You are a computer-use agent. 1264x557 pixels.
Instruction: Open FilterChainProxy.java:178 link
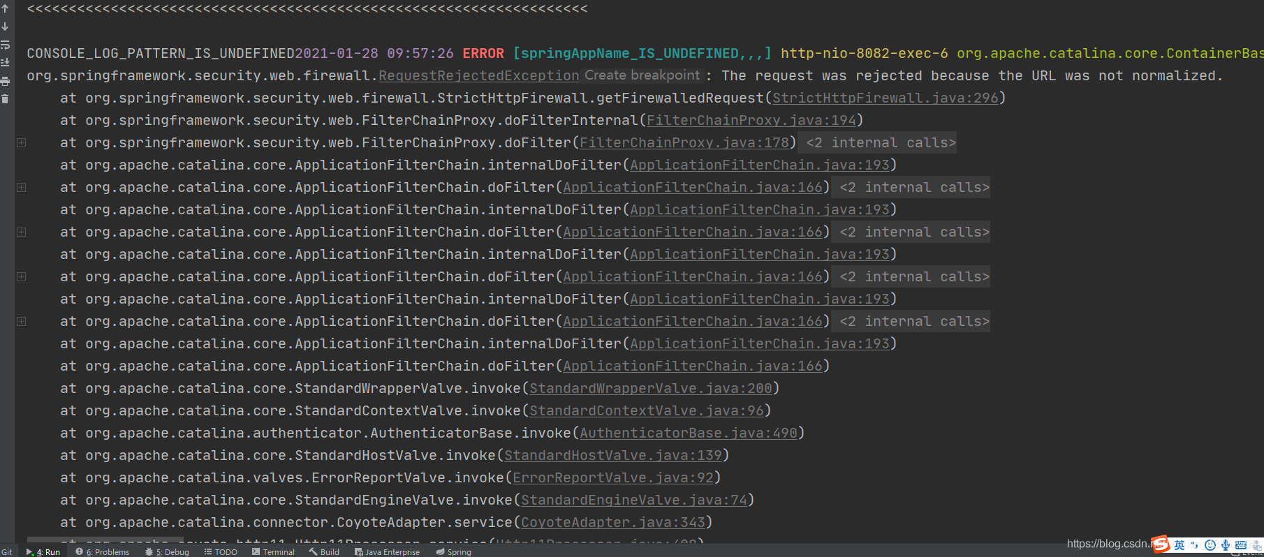[x=684, y=142]
